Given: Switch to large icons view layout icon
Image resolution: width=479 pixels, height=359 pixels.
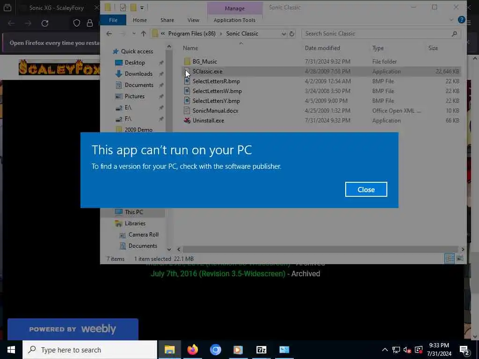Looking at the screenshot, I should pos(459,259).
